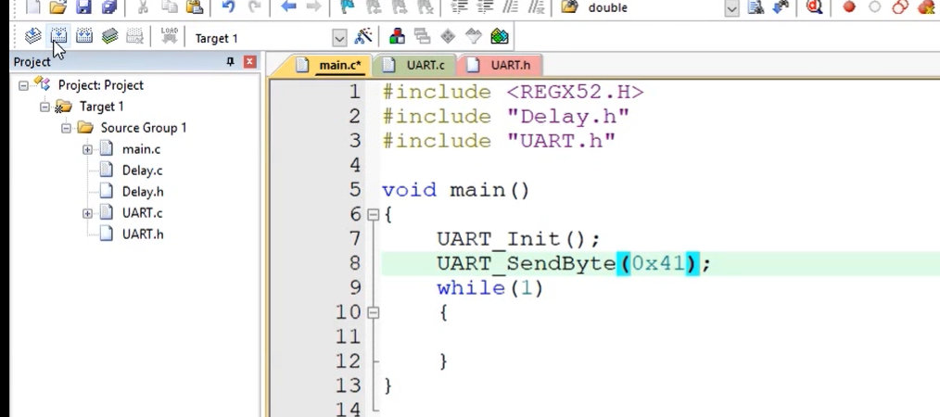Click the Kill All Breakpoints icon

926,6
